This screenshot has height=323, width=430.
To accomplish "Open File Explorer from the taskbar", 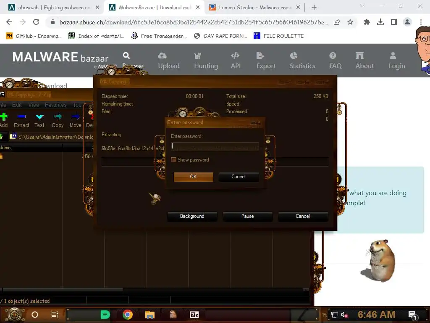I will [150, 315].
